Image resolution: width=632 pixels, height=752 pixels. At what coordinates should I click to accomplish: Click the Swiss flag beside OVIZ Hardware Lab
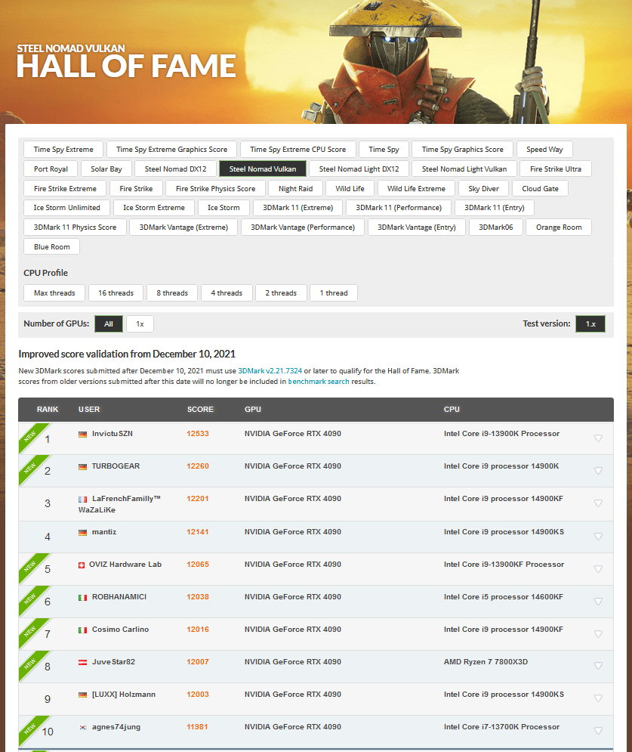tap(82, 565)
